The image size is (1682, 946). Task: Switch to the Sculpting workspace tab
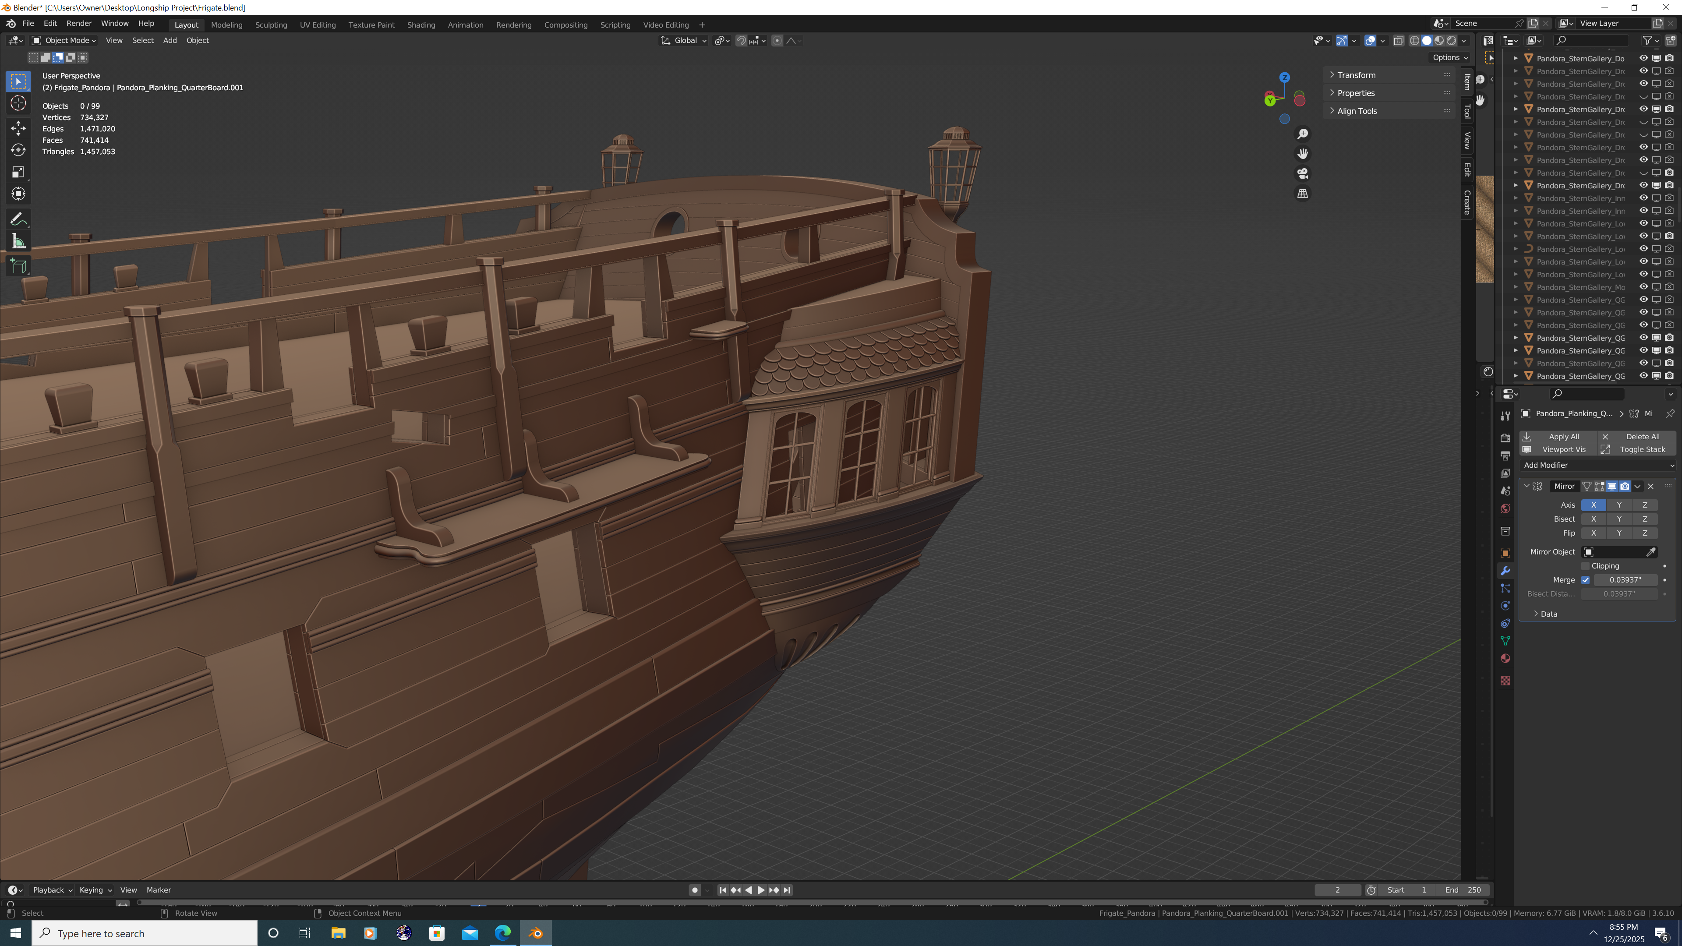[x=271, y=25]
